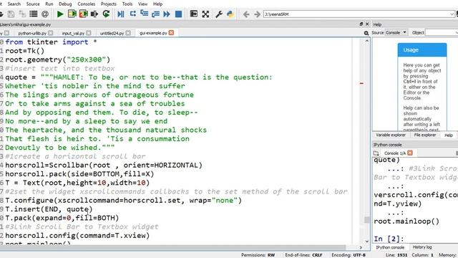Open the Search menu
Viewport: 458px width, 258px height.
pyautogui.click(x=14, y=4)
